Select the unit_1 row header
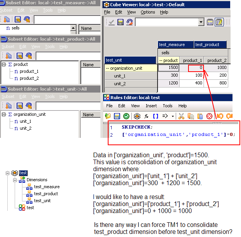The height and width of the screenshot is (237, 241). tap(131, 76)
